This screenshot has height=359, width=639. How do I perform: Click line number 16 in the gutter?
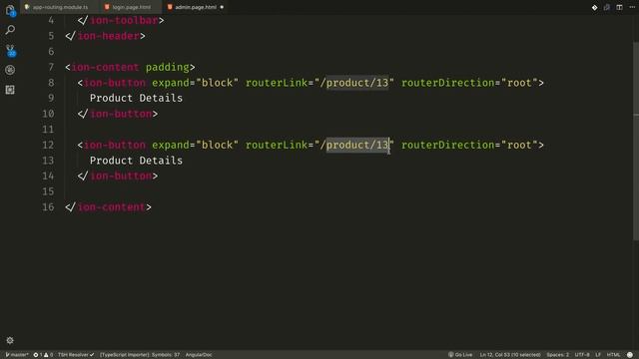[48, 207]
